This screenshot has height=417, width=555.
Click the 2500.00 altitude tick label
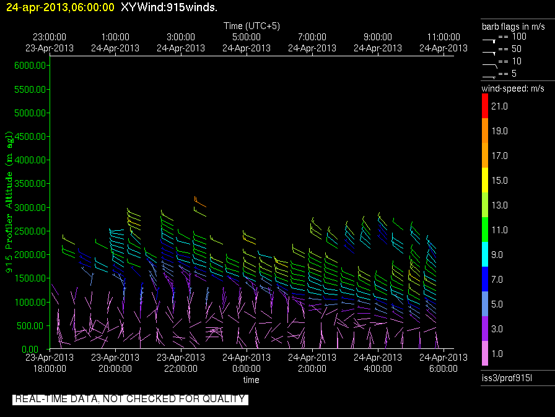(x=30, y=231)
